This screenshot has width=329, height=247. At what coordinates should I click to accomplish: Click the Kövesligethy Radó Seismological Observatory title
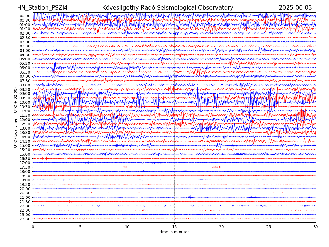tap(168, 8)
